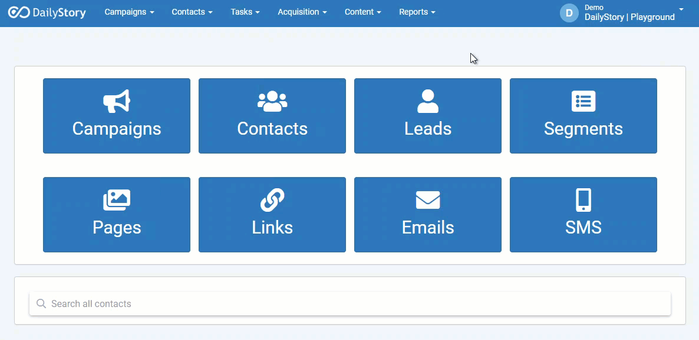
Task: Open the account dropdown arrow at top right
Action: click(x=681, y=9)
